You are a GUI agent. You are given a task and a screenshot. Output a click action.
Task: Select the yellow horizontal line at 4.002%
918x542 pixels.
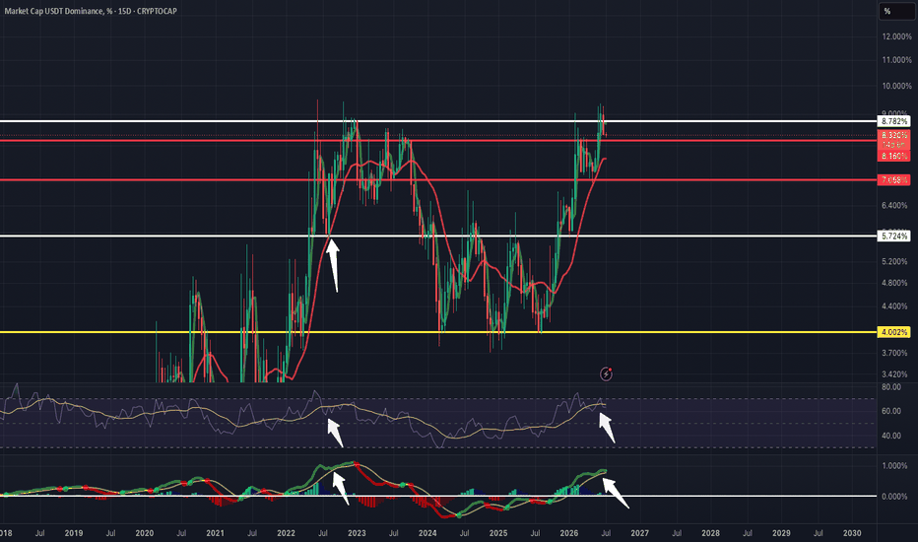pyautogui.click(x=438, y=332)
